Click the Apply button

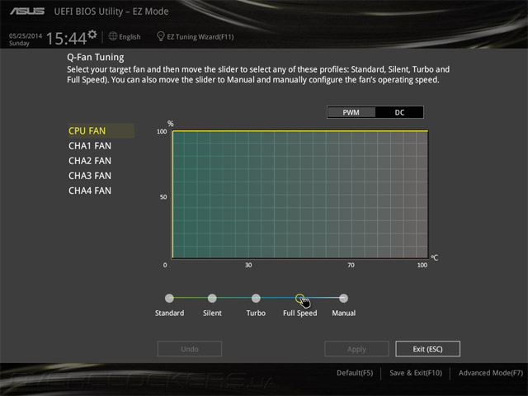coord(356,349)
